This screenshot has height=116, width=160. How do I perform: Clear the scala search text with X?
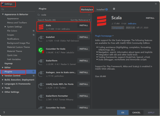[x=89, y=15]
